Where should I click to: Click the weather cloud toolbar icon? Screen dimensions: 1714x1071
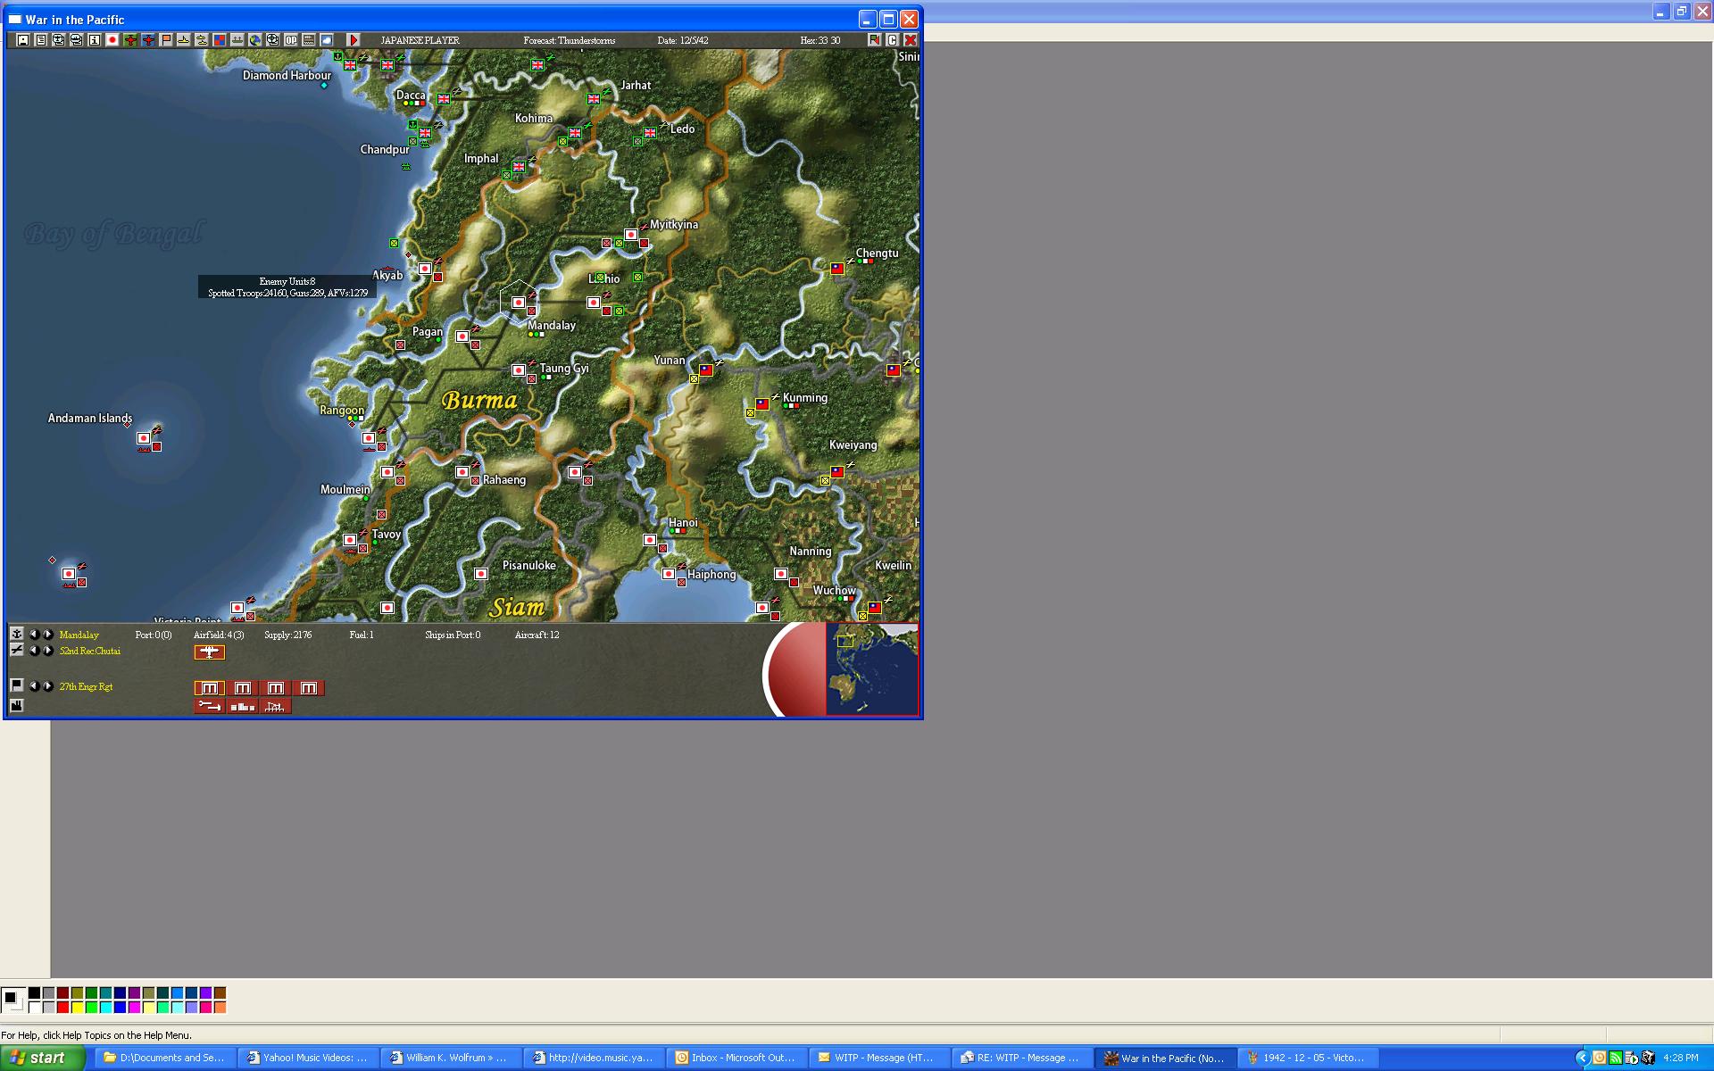[x=327, y=40]
